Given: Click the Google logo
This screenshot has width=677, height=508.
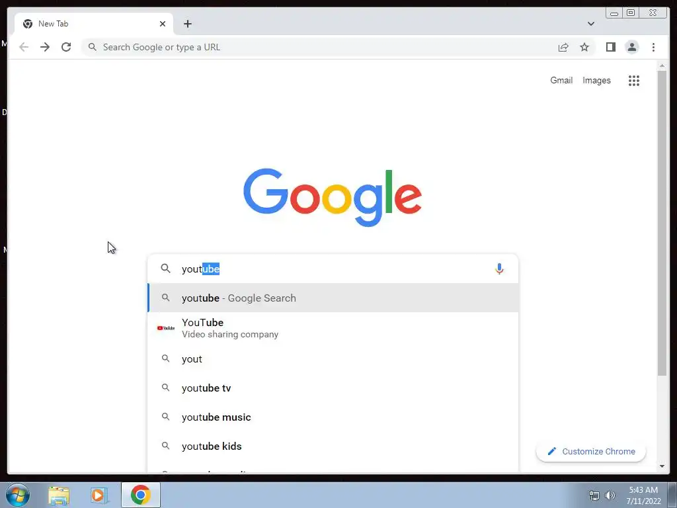Looking at the screenshot, I should pyautogui.click(x=333, y=197).
